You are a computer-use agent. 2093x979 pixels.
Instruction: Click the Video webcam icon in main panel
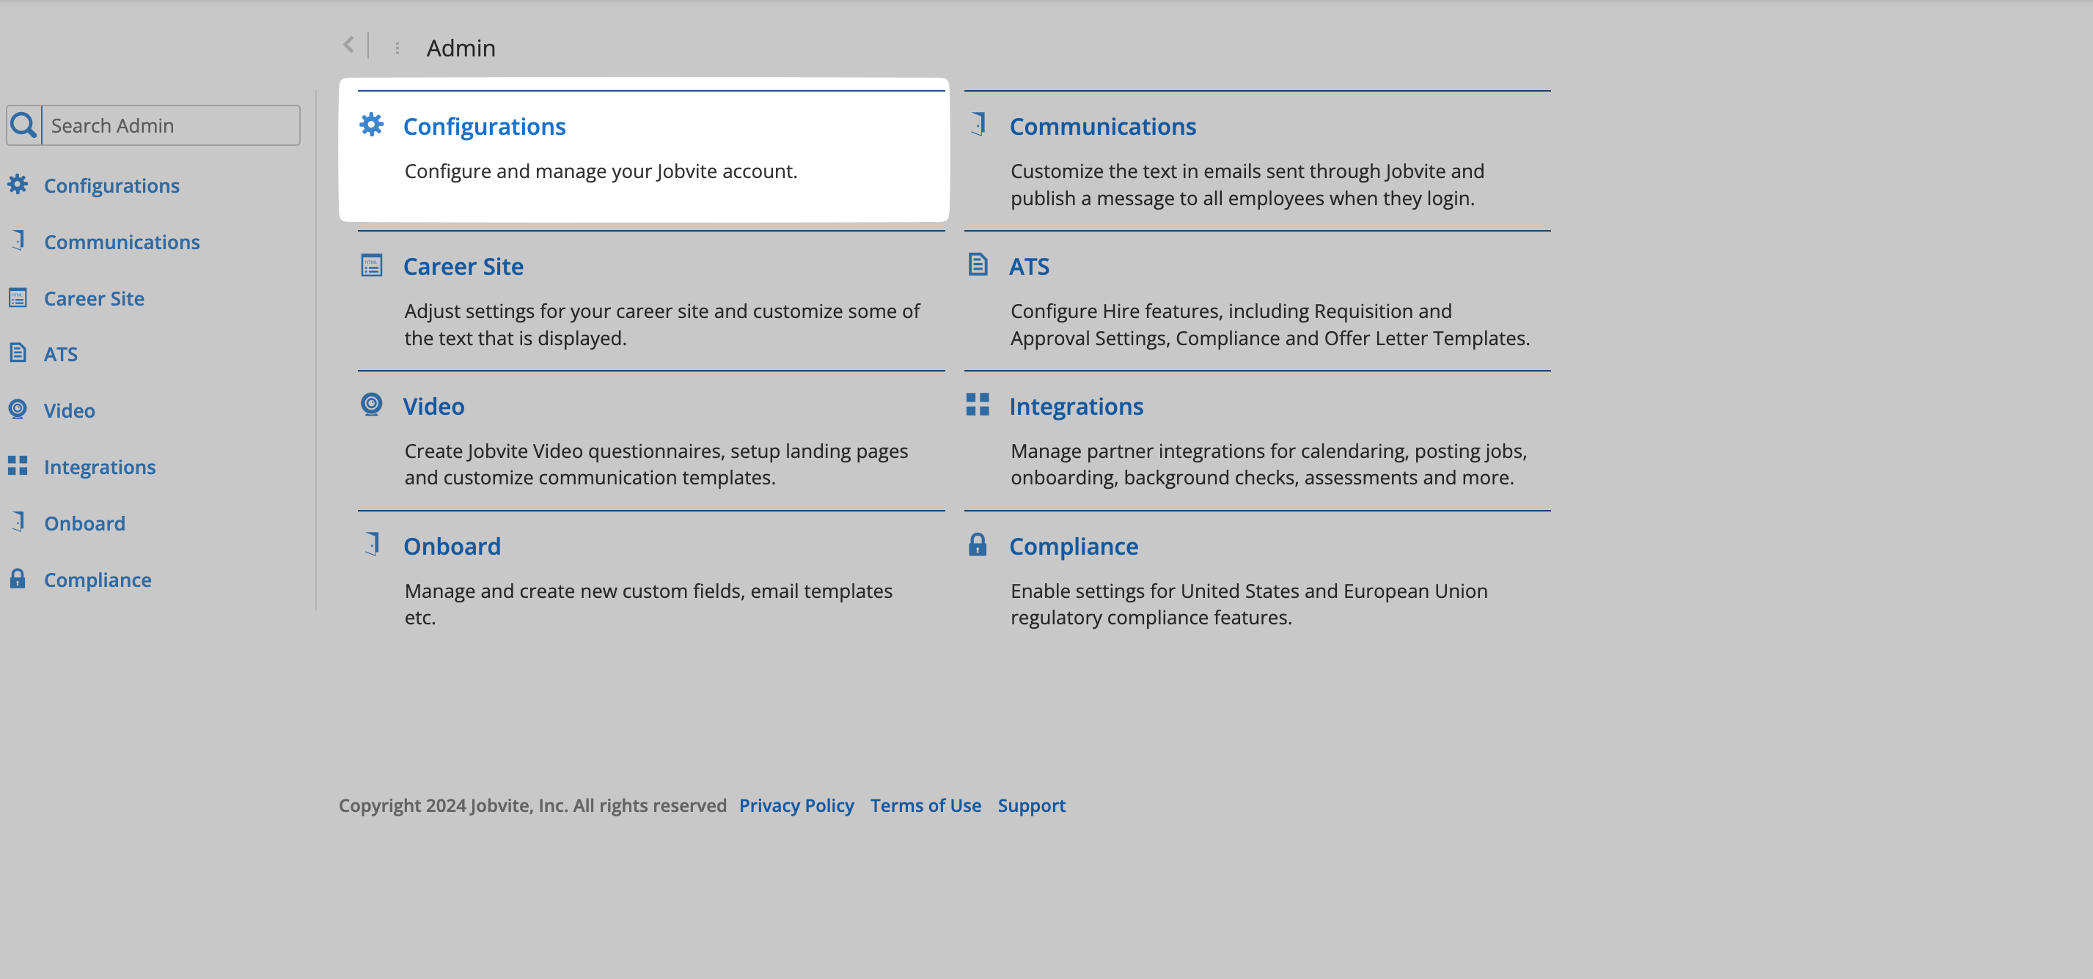(371, 404)
